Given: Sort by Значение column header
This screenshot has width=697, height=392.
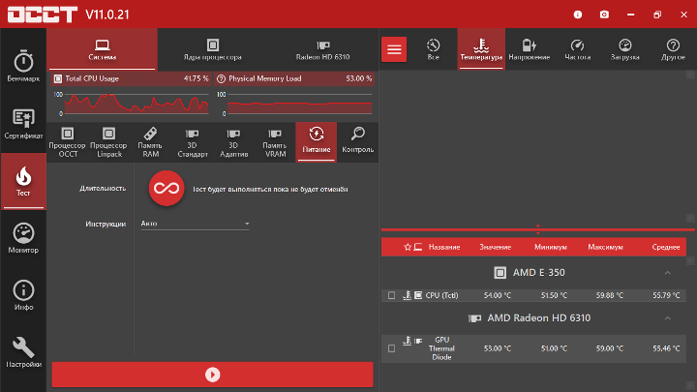Looking at the screenshot, I should (495, 247).
